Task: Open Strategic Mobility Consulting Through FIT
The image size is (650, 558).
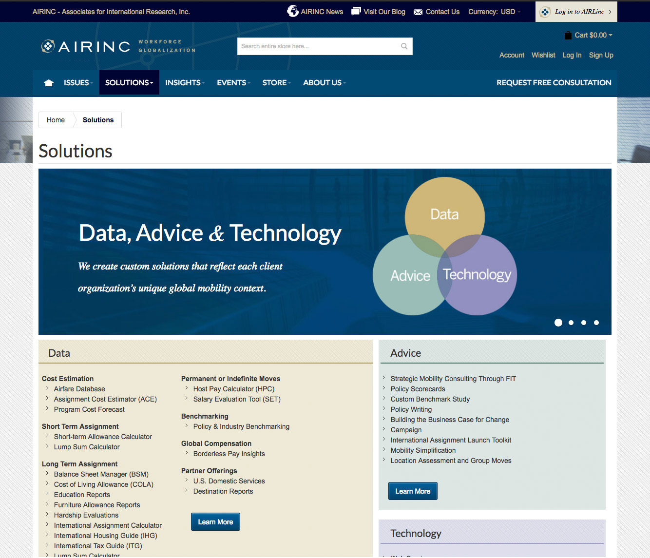Action: click(453, 379)
